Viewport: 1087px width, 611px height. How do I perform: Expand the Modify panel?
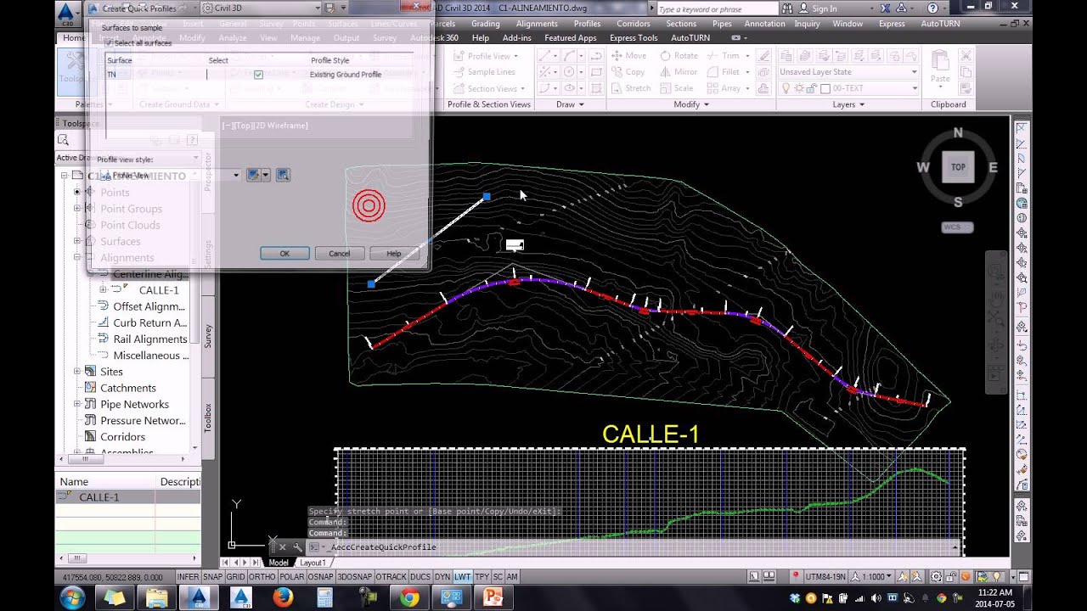click(x=691, y=104)
